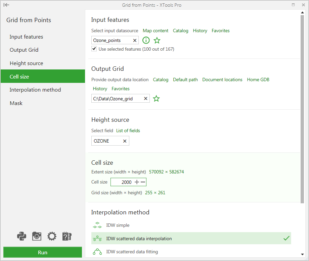Collapse the sidebar with the back arrow
309x261 pixels.
(x=6, y=5)
